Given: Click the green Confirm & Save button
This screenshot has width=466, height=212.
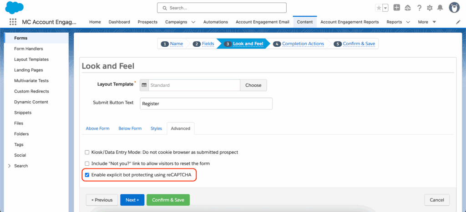Looking at the screenshot, I should (168, 200).
